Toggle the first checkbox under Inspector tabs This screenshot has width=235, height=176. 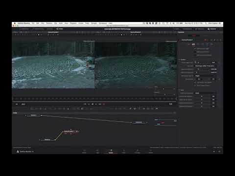click(x=195, y=48)
